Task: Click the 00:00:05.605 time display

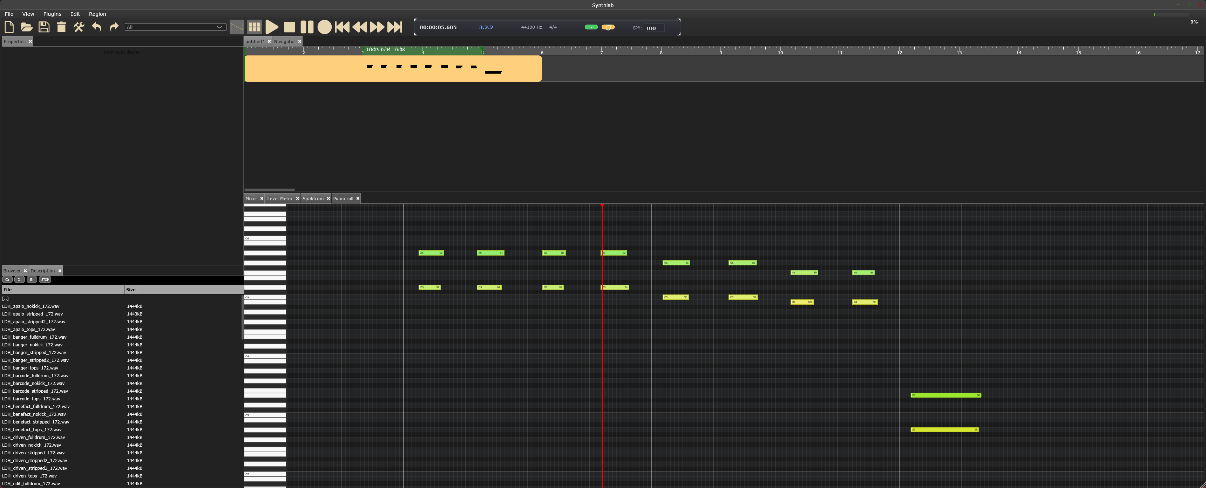Action: point(438,27)
